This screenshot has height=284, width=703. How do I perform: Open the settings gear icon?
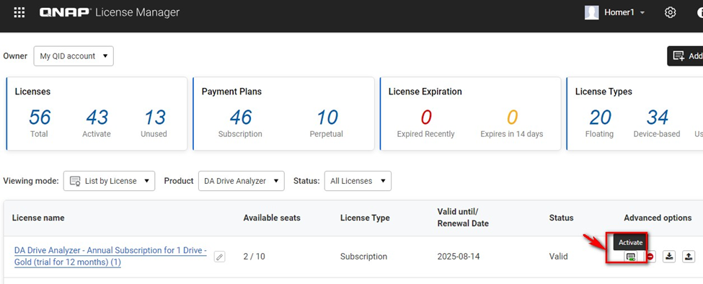point(670,12)
